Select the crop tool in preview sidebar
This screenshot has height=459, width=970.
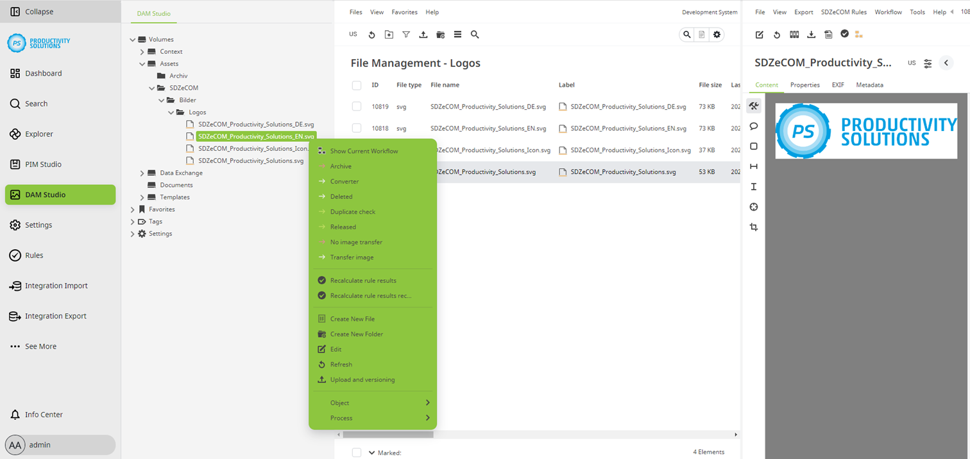point(754,227)
